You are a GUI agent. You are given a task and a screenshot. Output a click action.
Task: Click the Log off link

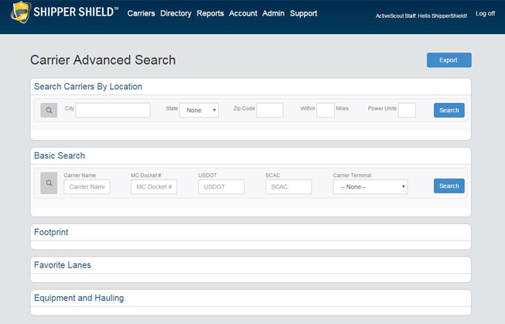coord(485,13)
